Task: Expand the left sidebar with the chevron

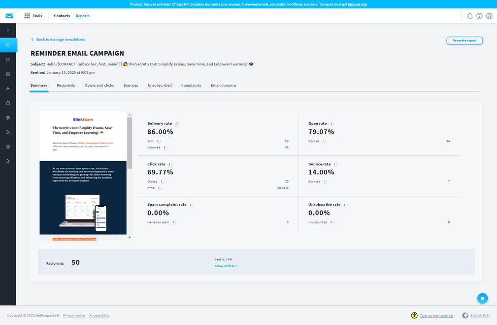Action: (8, 30)
